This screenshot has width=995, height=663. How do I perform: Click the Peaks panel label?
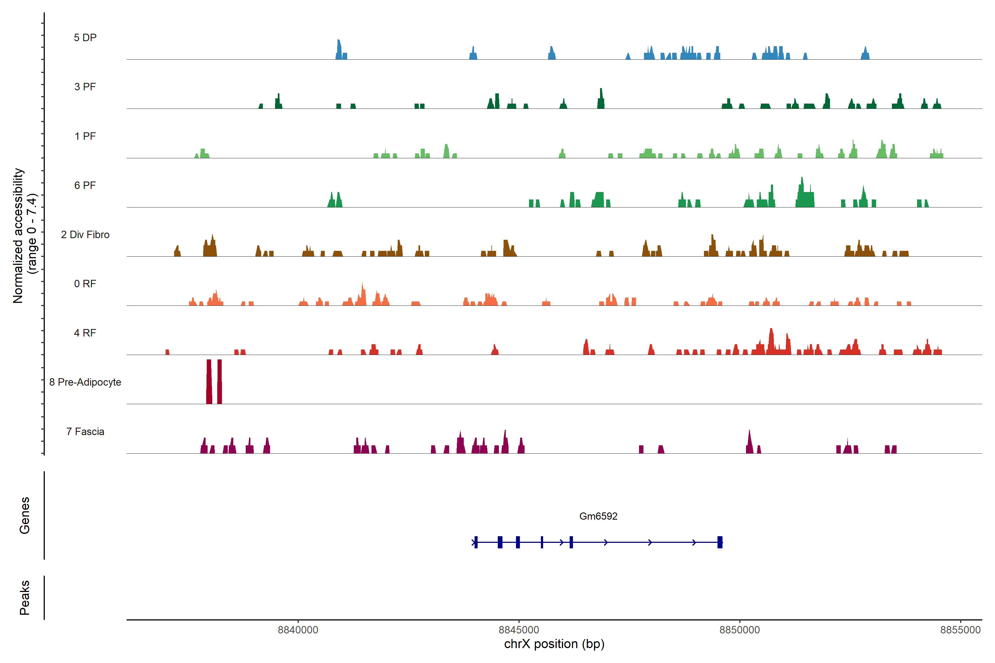click(x=25, y=597)
